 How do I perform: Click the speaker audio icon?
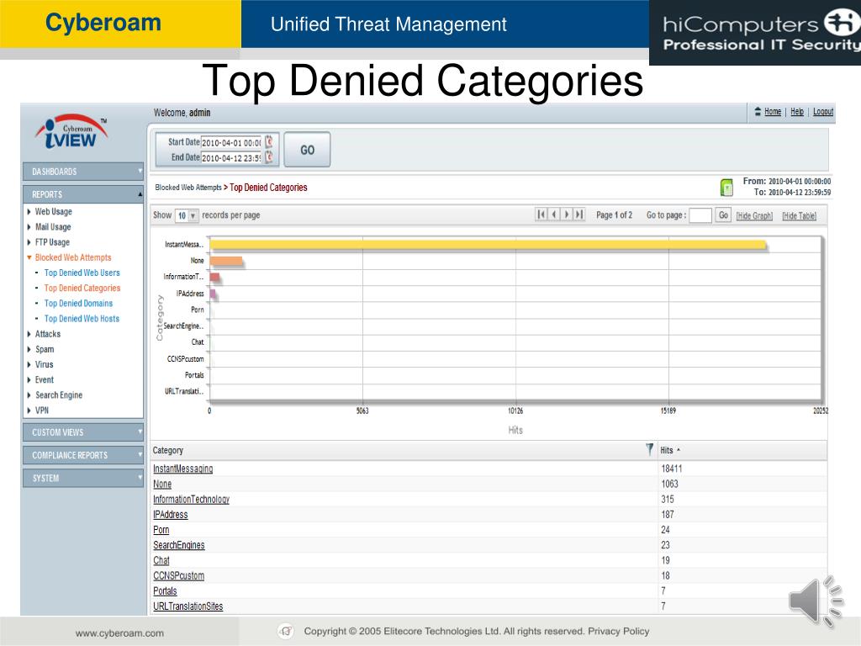click(816, 601)
